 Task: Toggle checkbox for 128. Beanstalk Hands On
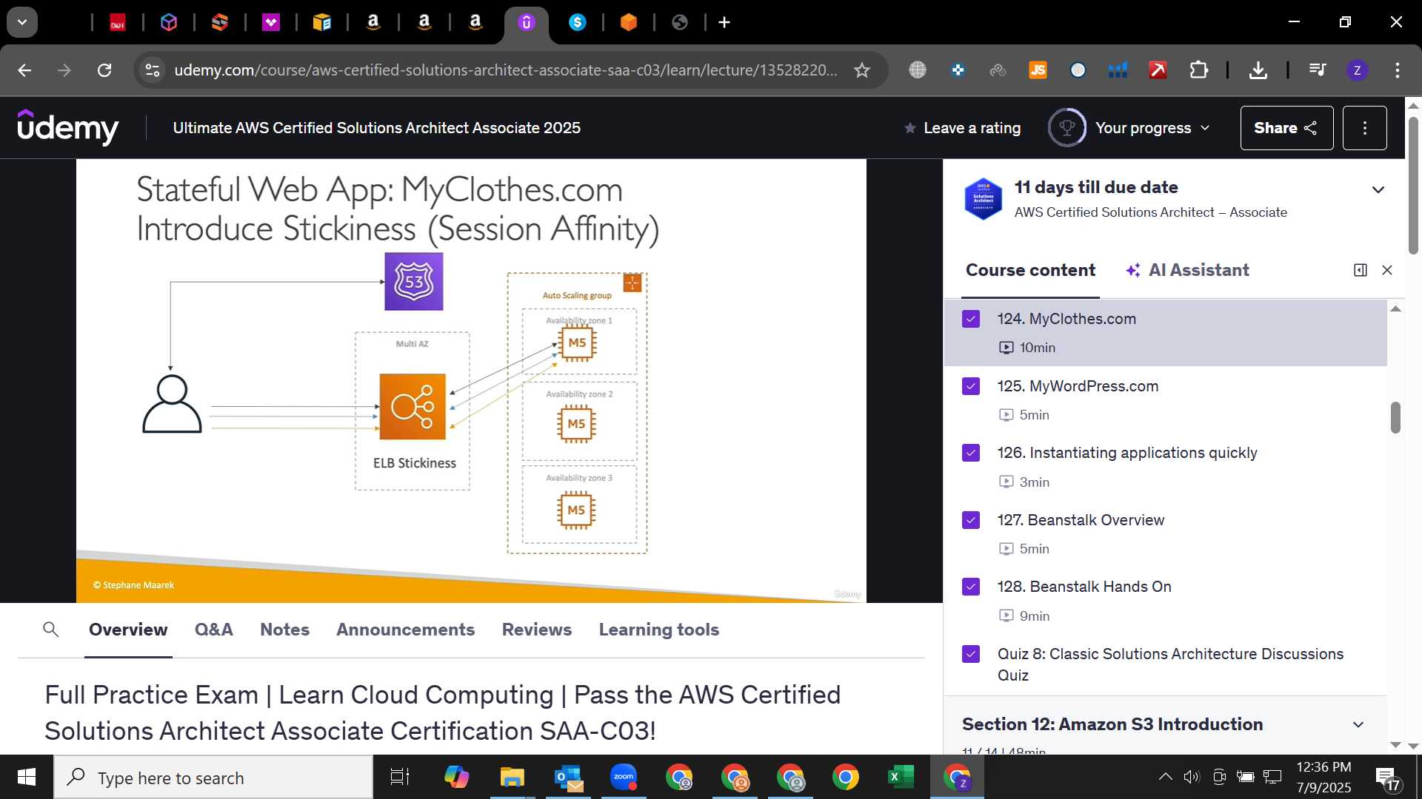[971, 587]
